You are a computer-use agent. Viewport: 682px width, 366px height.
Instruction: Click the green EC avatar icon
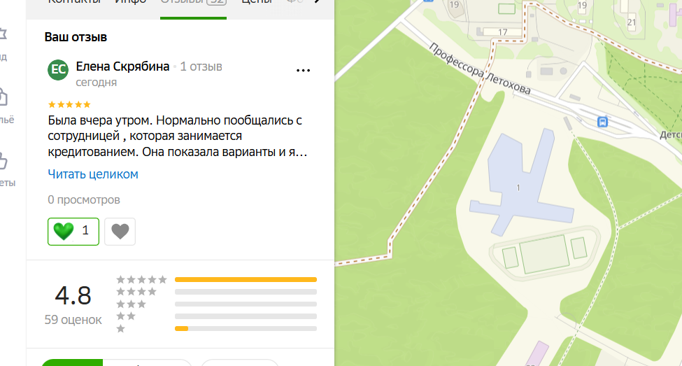coord(58,70)
